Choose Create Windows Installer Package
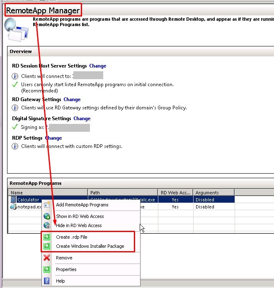This screenshot has width=274, height=288. coord(90,246)
